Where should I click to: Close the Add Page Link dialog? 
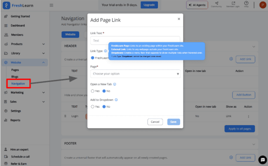[179, 19]
